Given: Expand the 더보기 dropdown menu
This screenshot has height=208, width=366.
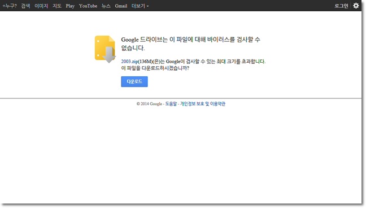Looking at the screenshot, I should [x=140, y=6].
